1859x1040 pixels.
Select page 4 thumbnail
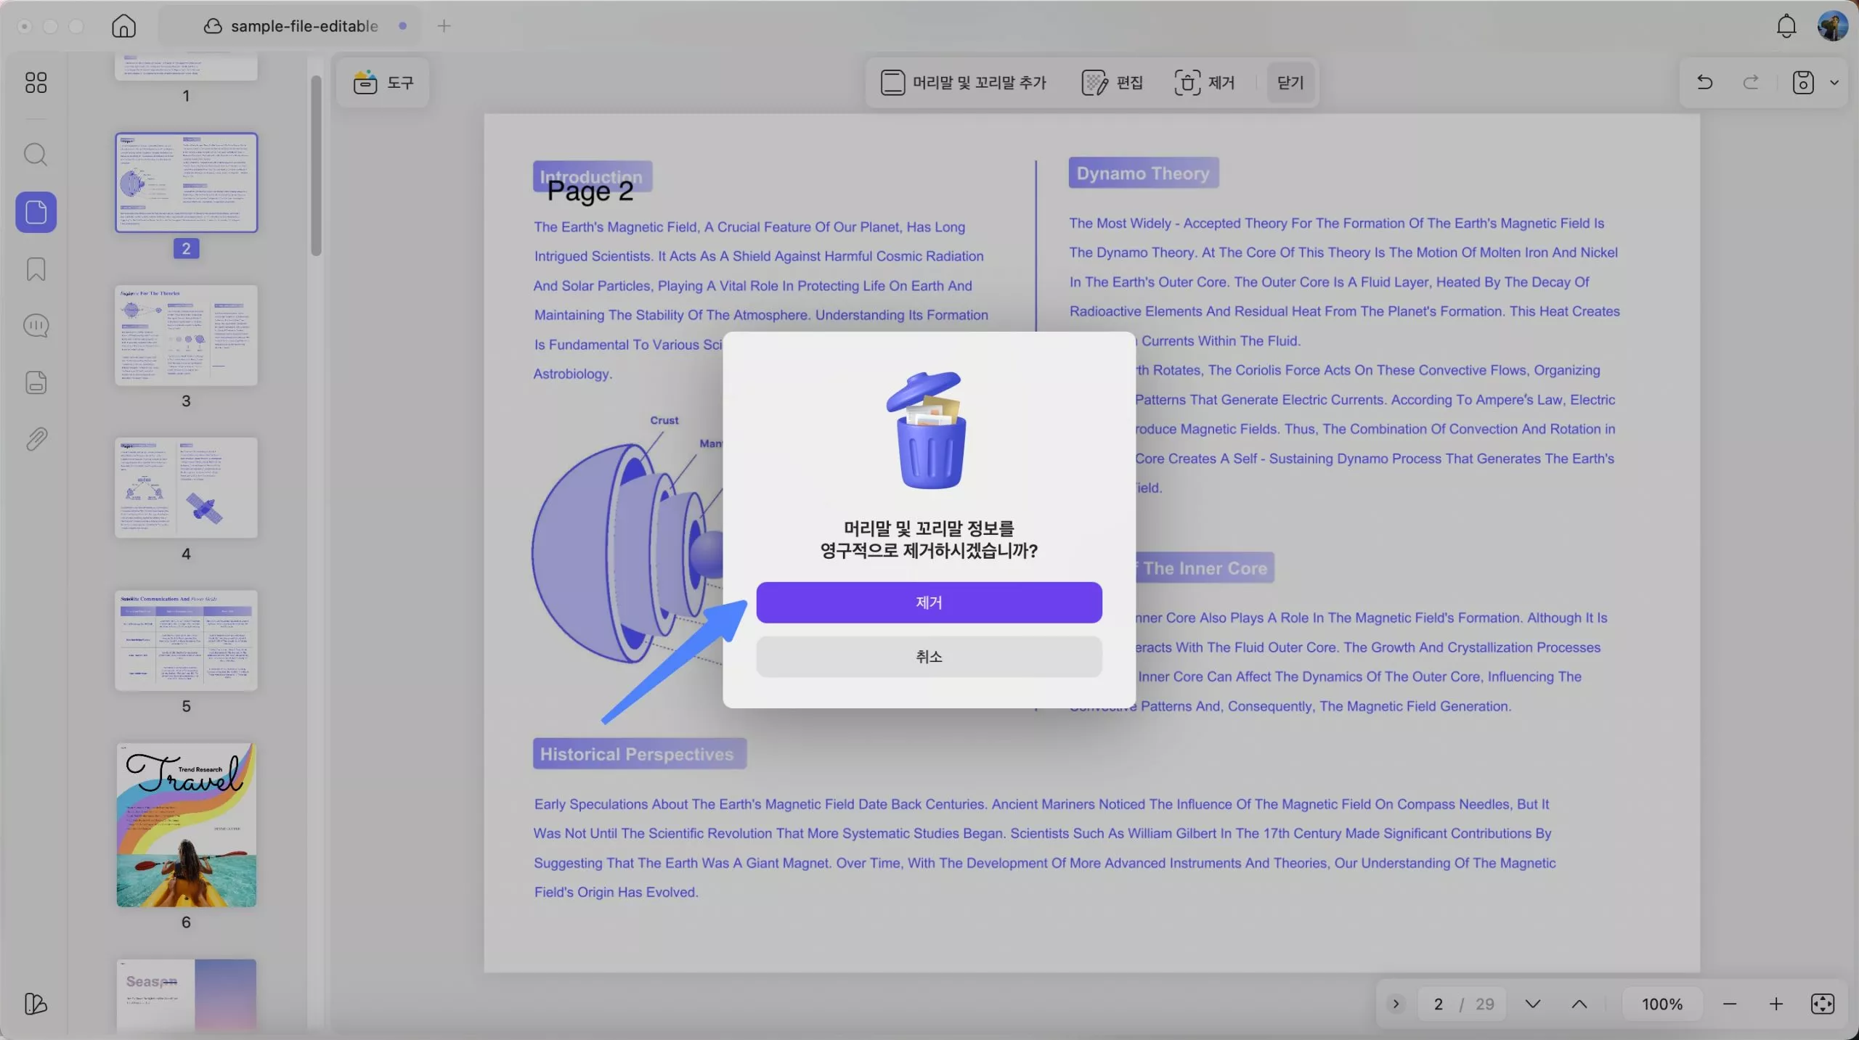coord(186,488)
